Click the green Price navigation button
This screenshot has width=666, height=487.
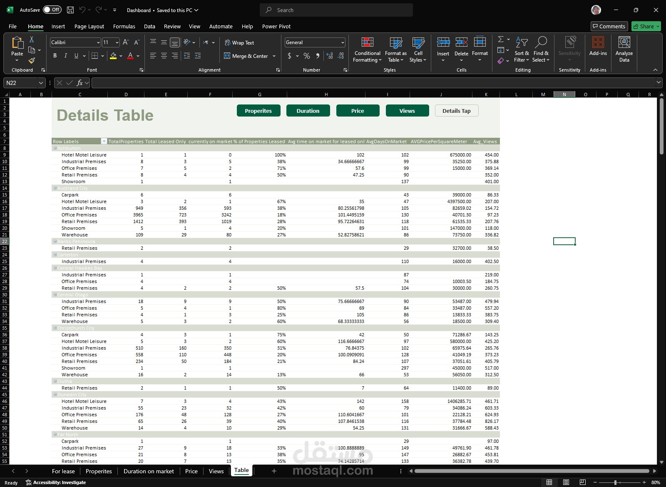click(x=358, y=111)
